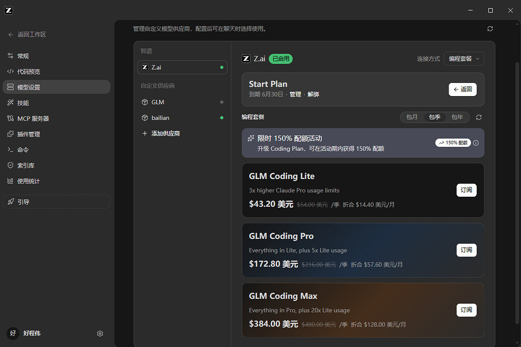Click the 解绑 unbind link
The height and width of the screenshot is (347, 521).
pyautogui.click(x=313, y=95)
